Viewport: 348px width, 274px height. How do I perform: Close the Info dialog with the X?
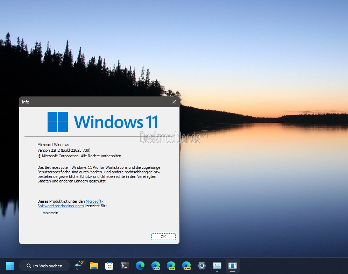[x=174, y=102]
